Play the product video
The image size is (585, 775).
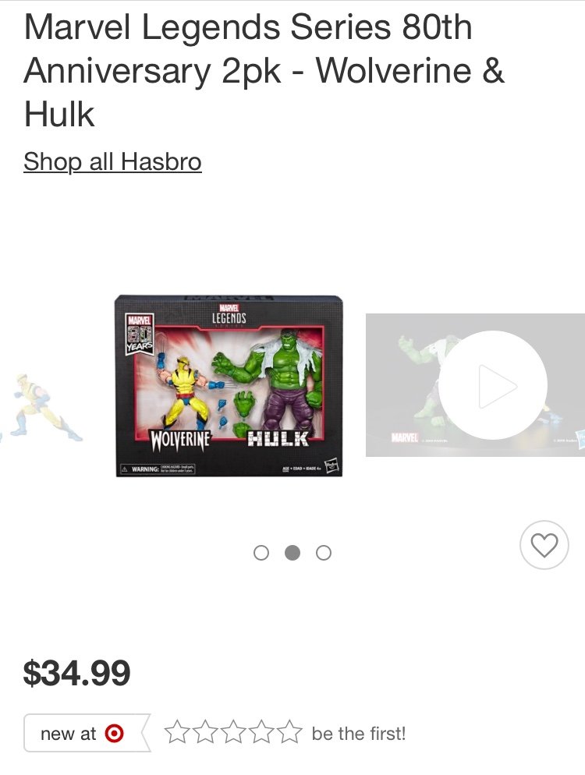tap(492, 385)
